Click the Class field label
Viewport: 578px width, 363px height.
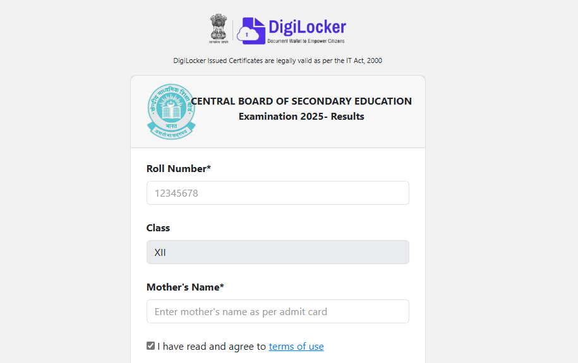click(x=158, y=228)
